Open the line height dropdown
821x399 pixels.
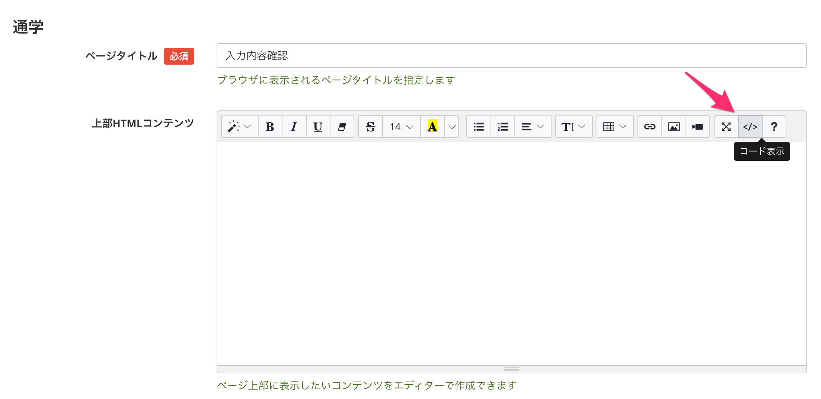[x=574, y=127]
